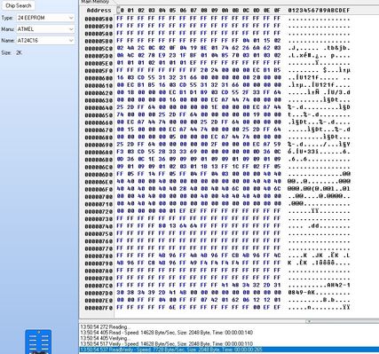379x354 pixels.
Task: Select the highlighted ReadVerify log entry
Action: tap(229, 350)
